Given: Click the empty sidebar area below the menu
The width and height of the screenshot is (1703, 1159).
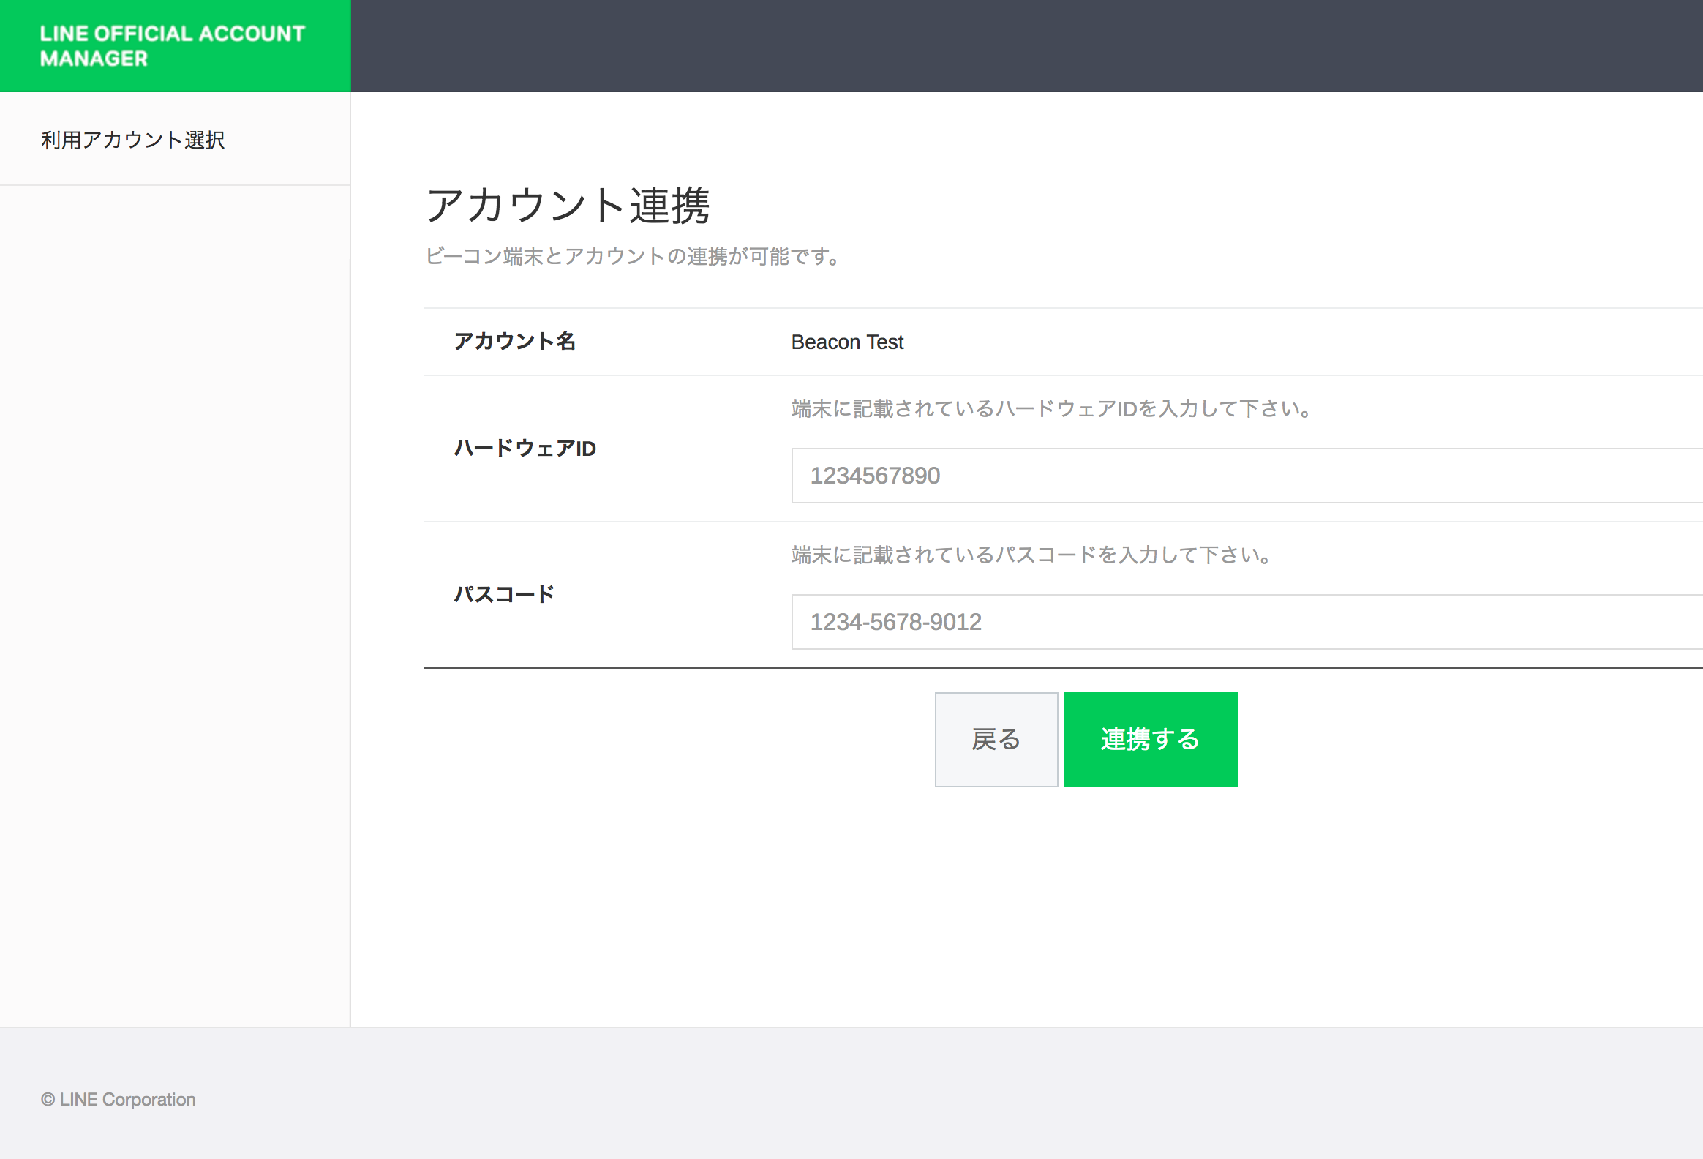Looking at the screenshot, I should [x=174, y=587].
